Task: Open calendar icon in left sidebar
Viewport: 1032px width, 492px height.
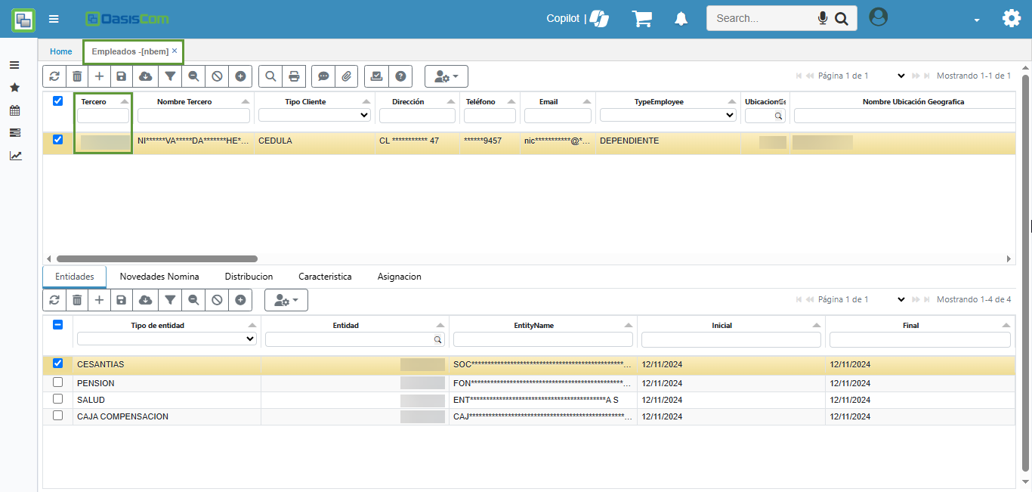Action: (14, 110)
